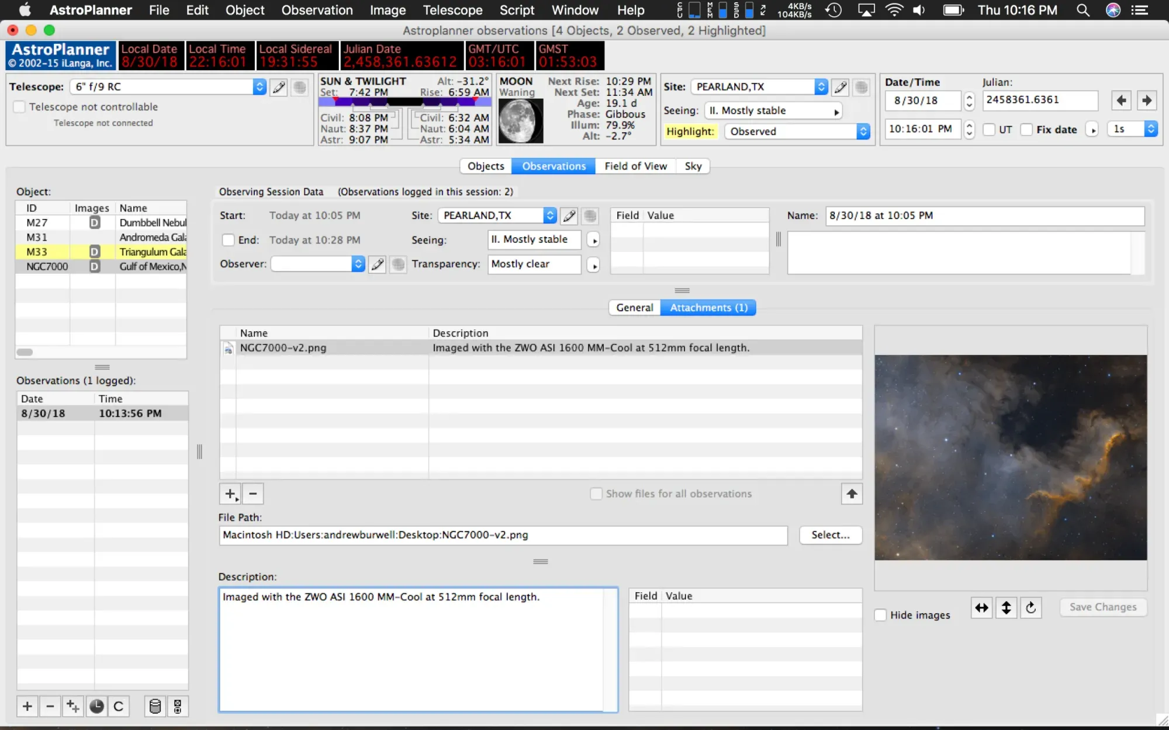Image resolution: width=1169 pixels, height=730 pixels.
Task: Enable the Hide images checkbox
Action: pos(880,615)
